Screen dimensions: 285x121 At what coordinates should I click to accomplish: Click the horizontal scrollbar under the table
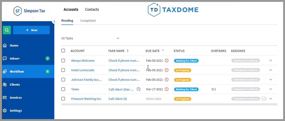169,104
